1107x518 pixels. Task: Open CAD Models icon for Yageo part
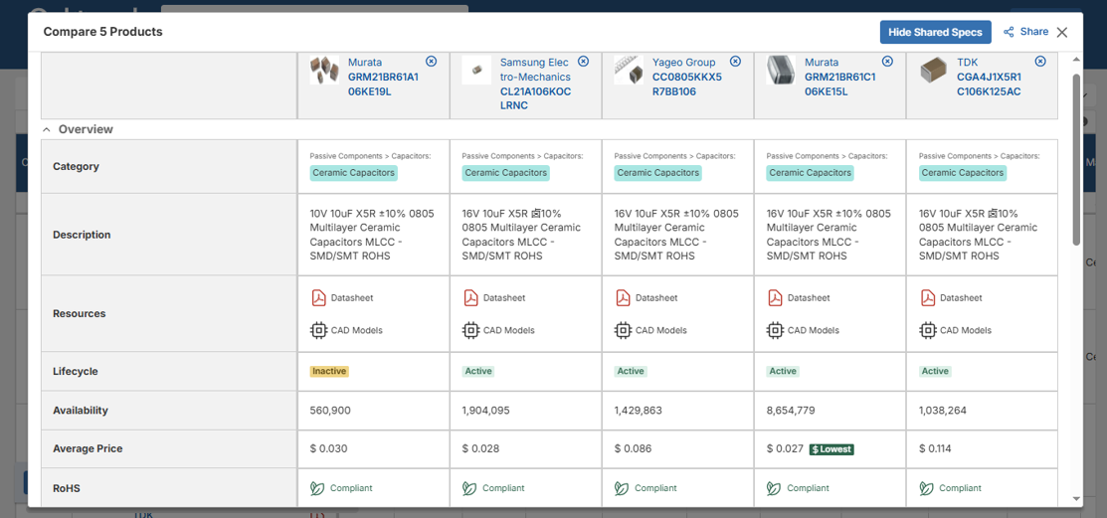pyautogui.click(x=623, y=330)
